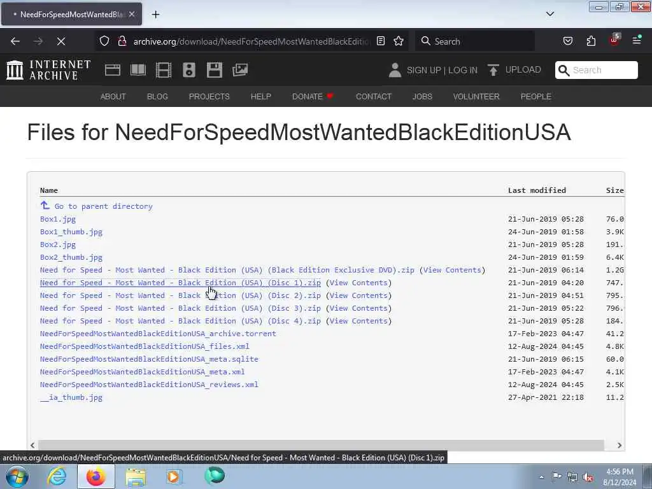The width and height of the screenshot is (652, 489).
Task: Open the _meta.sqlite file link
Action: 149,359
